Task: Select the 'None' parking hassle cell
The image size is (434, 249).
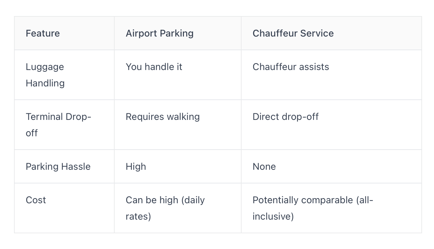Action: coord(331,166)
